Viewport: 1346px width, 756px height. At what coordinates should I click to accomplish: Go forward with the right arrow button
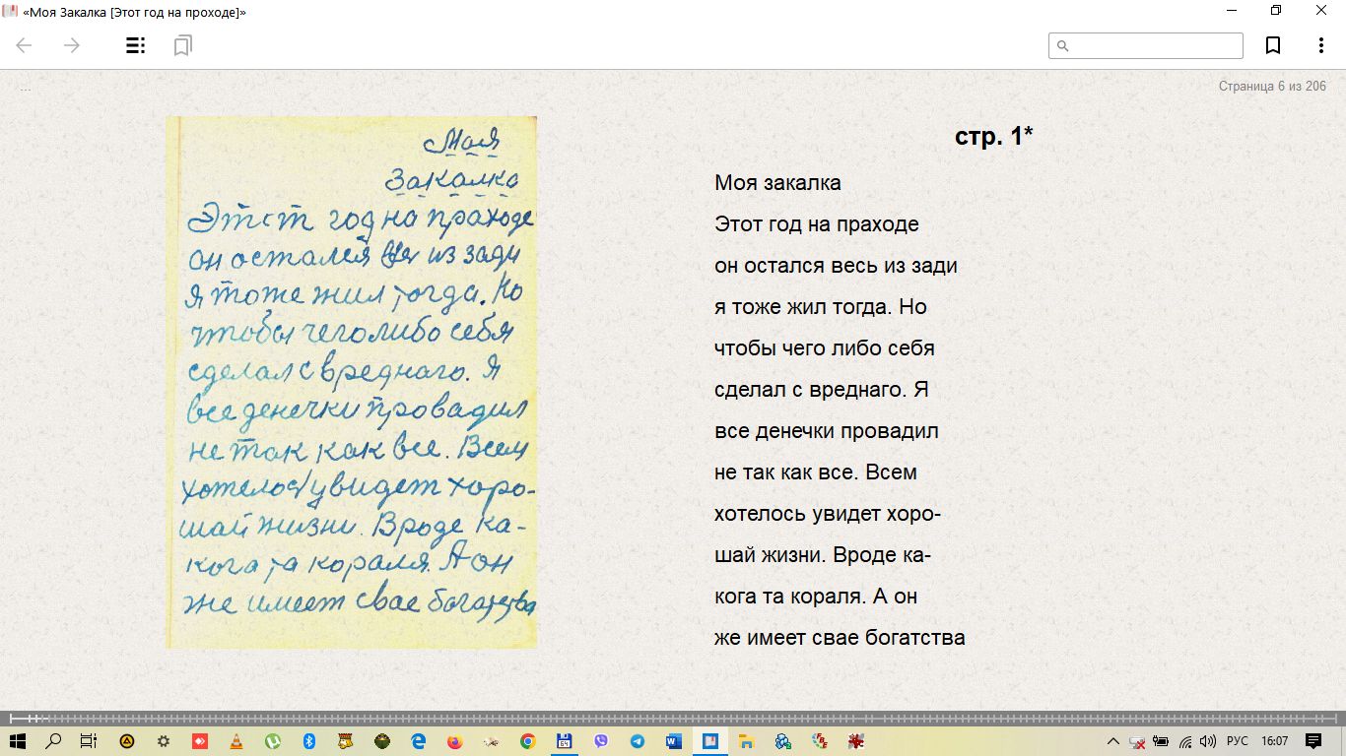point(72,45)
